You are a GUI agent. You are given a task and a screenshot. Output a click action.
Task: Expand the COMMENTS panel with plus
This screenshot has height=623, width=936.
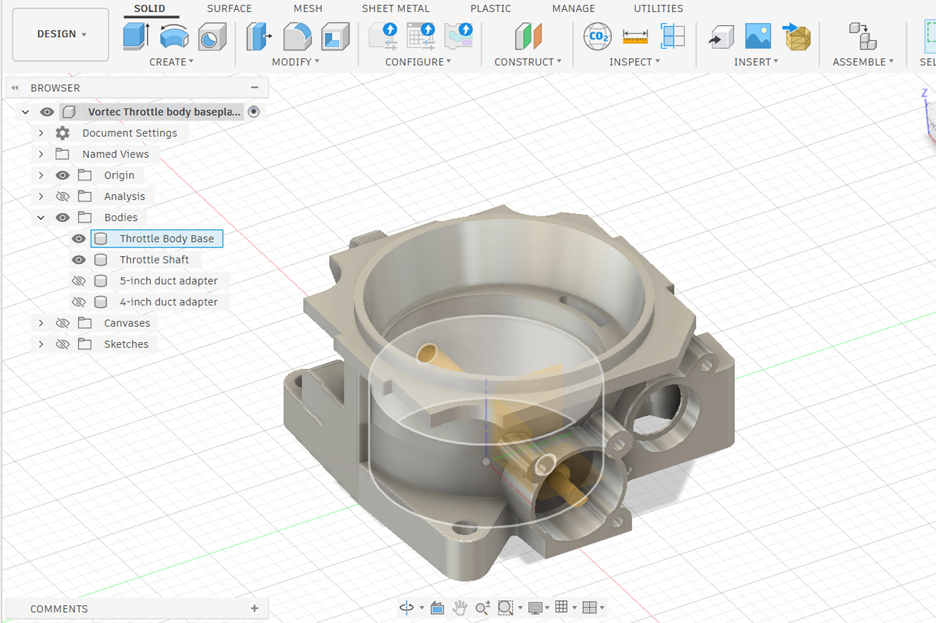[255, 608]
